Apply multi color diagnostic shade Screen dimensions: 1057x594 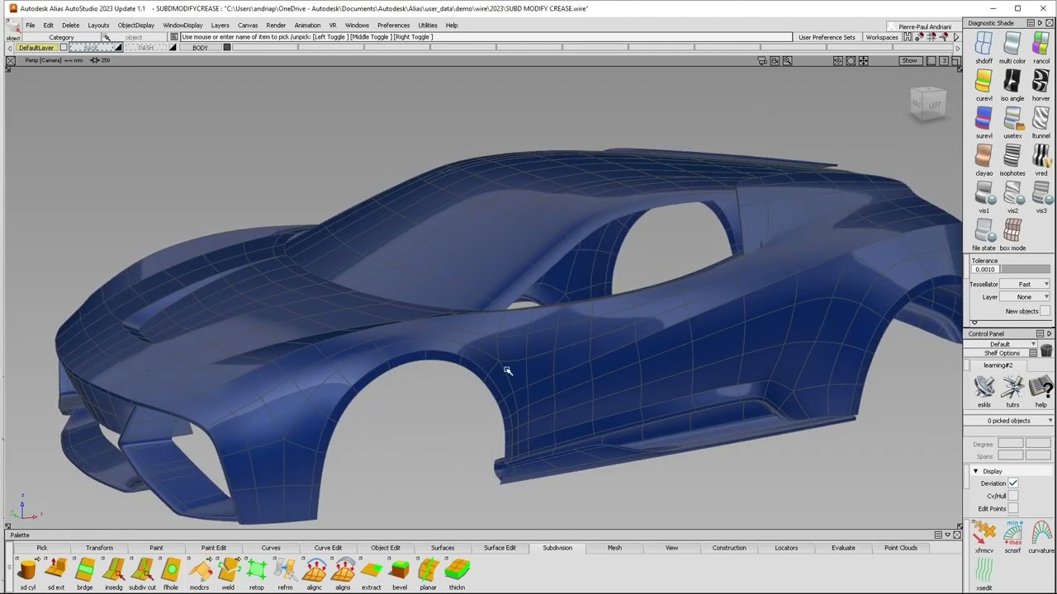pos(1012,44)
